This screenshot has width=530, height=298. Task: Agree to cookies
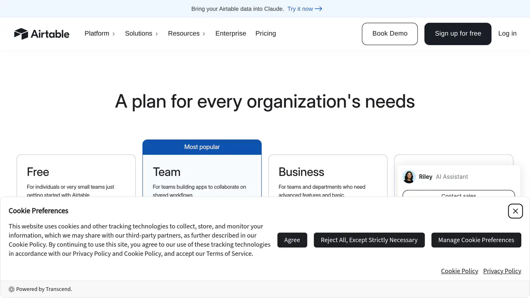coord(292,240)
